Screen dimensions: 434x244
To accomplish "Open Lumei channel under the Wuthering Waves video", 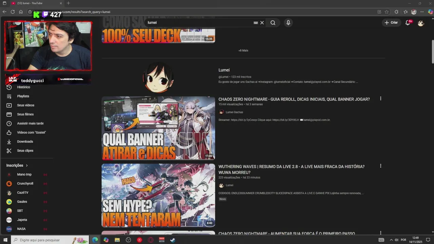I will [230, 185].
